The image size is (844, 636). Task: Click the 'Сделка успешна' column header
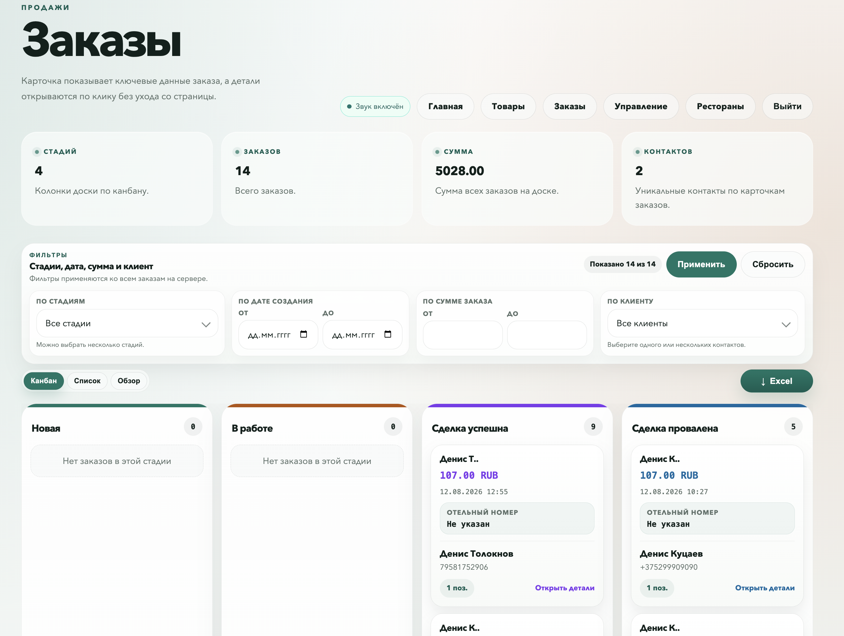(470, 428)
